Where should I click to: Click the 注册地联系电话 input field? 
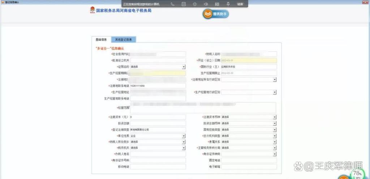coord(158,86)
